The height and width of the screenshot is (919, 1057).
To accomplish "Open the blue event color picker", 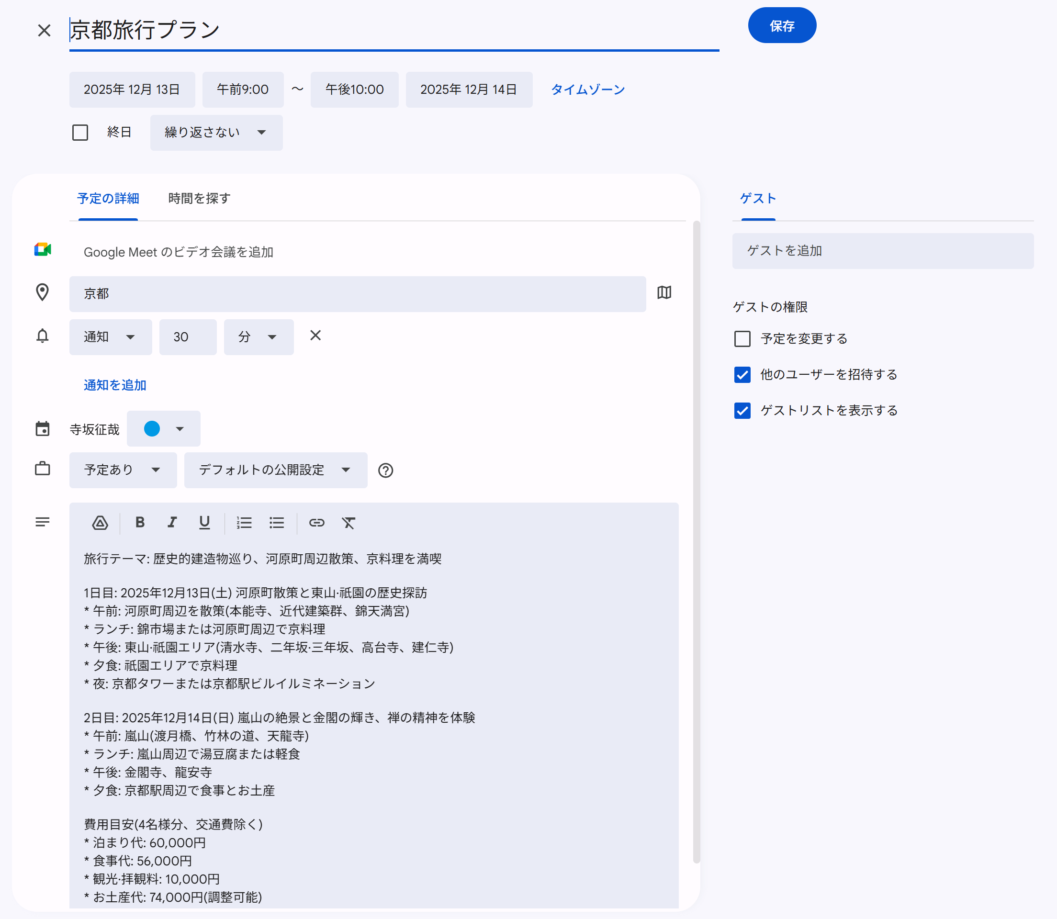I will 163,429.
